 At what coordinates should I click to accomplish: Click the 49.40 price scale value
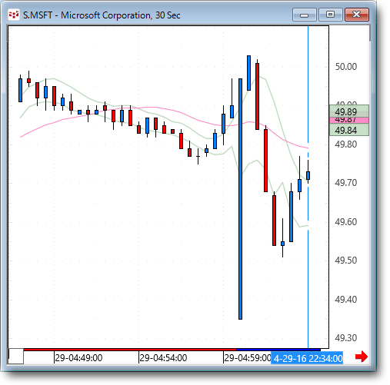click(346, 300)
